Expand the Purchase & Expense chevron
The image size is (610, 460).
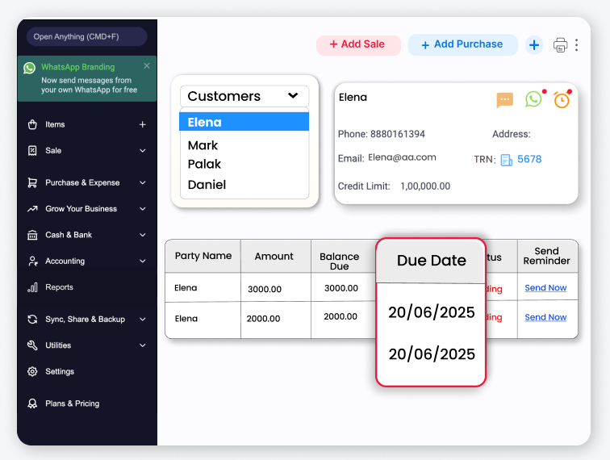[x=143, y=182]
